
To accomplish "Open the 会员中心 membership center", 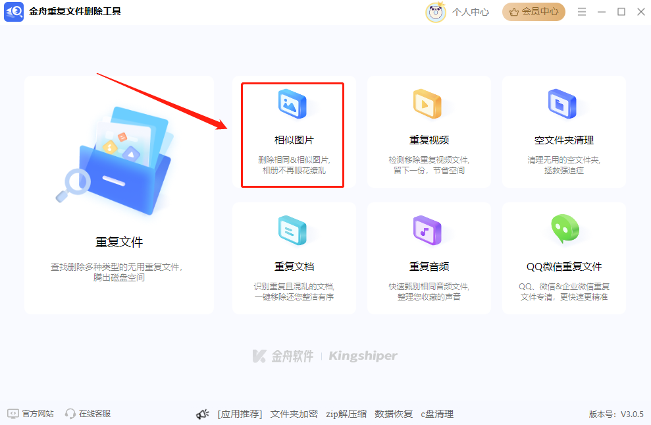I will coord(534,11).
